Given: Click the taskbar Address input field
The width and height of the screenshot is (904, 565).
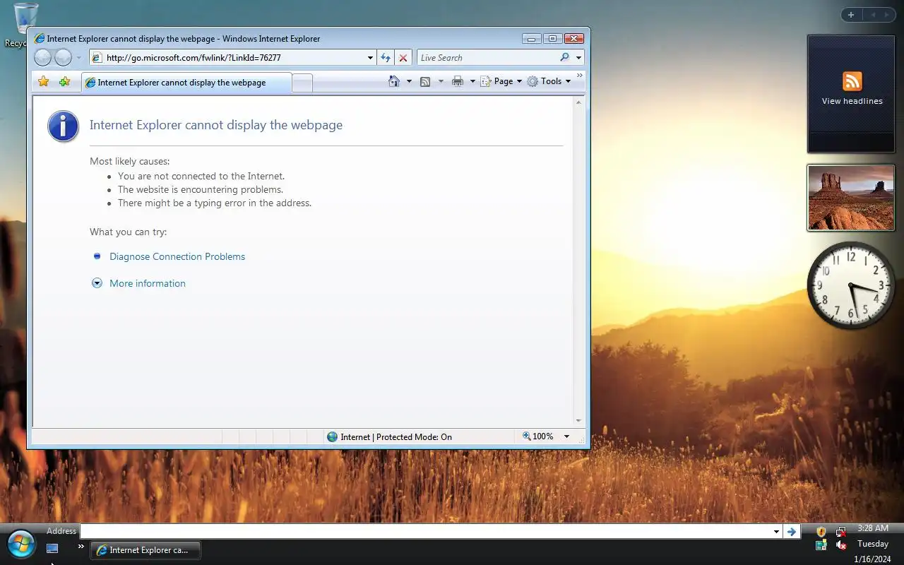Looking at the screenshot, I should tap(426, 531).
